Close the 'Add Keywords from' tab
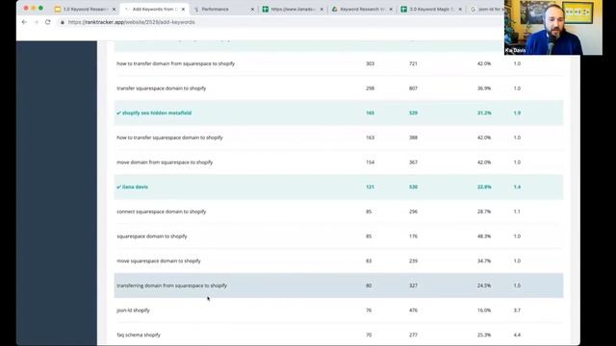This screenshot has width=616, height=346. pyautogui.click(x=183, y=9)
